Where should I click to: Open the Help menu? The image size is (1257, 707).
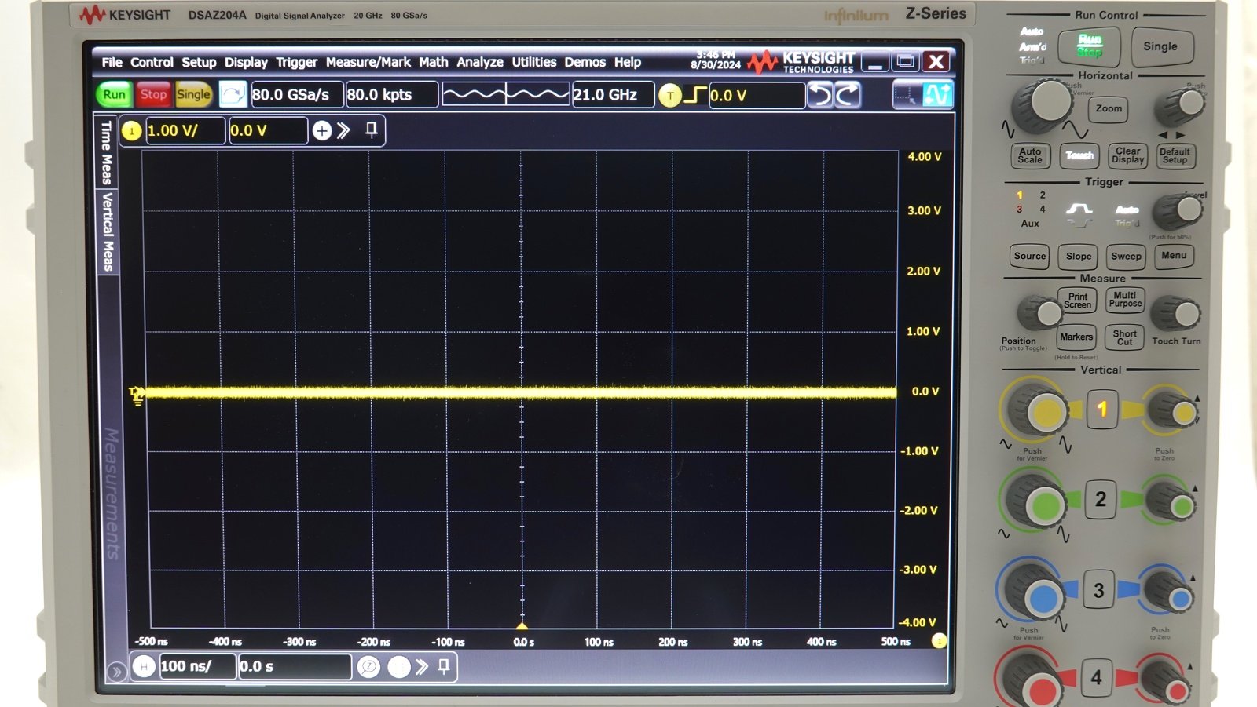coord(627,62)
